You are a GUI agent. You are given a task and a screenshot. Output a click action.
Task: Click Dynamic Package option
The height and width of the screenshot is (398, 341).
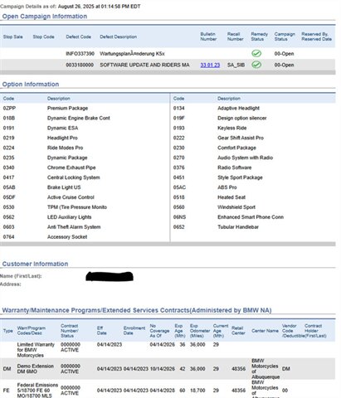67,158
